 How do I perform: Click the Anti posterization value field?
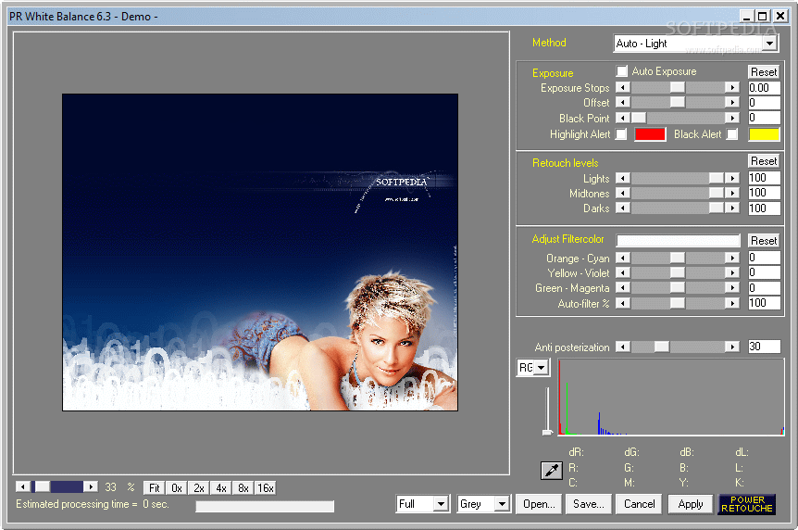pyautogui.click(x=764, y=347)
